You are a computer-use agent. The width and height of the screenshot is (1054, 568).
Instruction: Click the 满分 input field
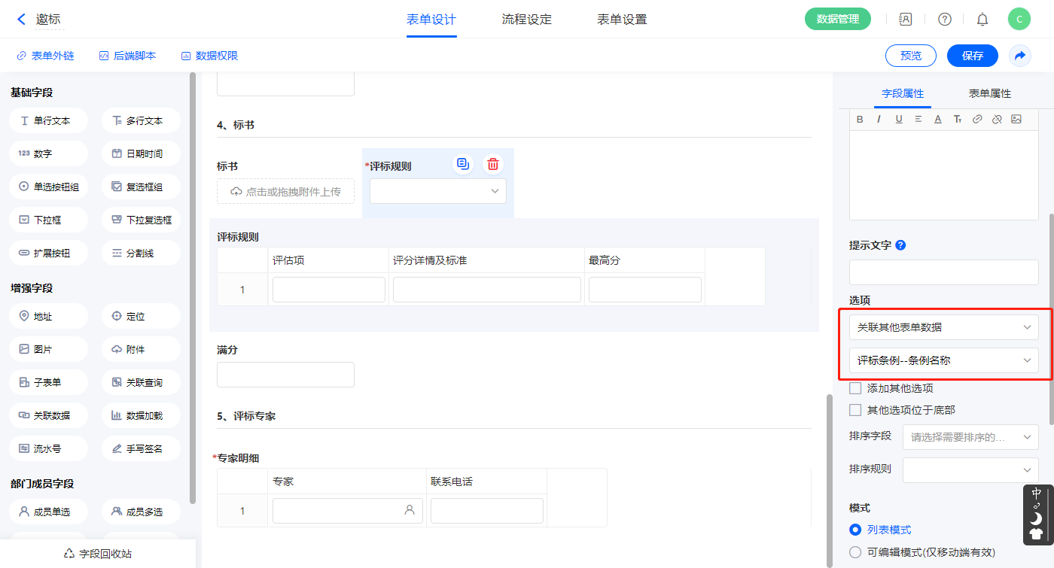(285, 375)
